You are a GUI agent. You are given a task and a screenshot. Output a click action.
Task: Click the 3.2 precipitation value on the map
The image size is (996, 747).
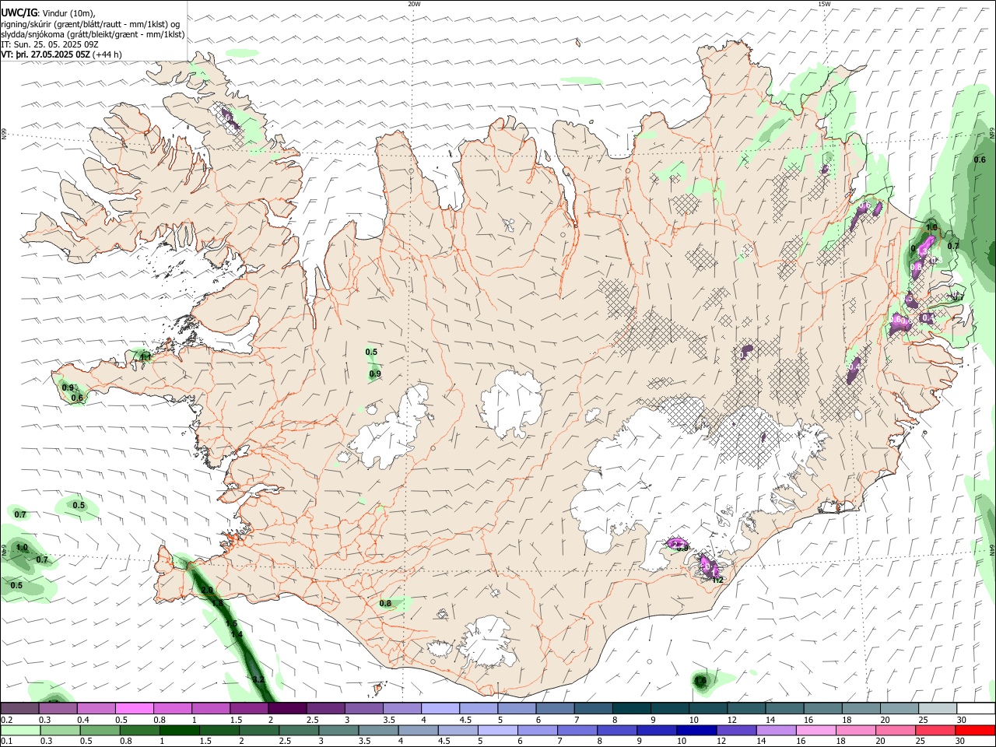coord(259,679)
